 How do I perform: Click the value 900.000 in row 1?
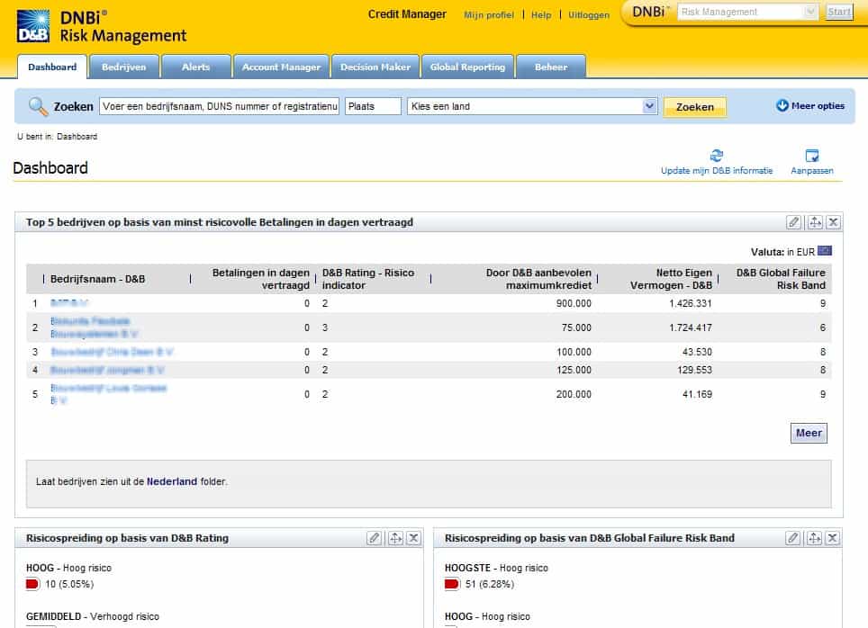click(x=574, y=303)
